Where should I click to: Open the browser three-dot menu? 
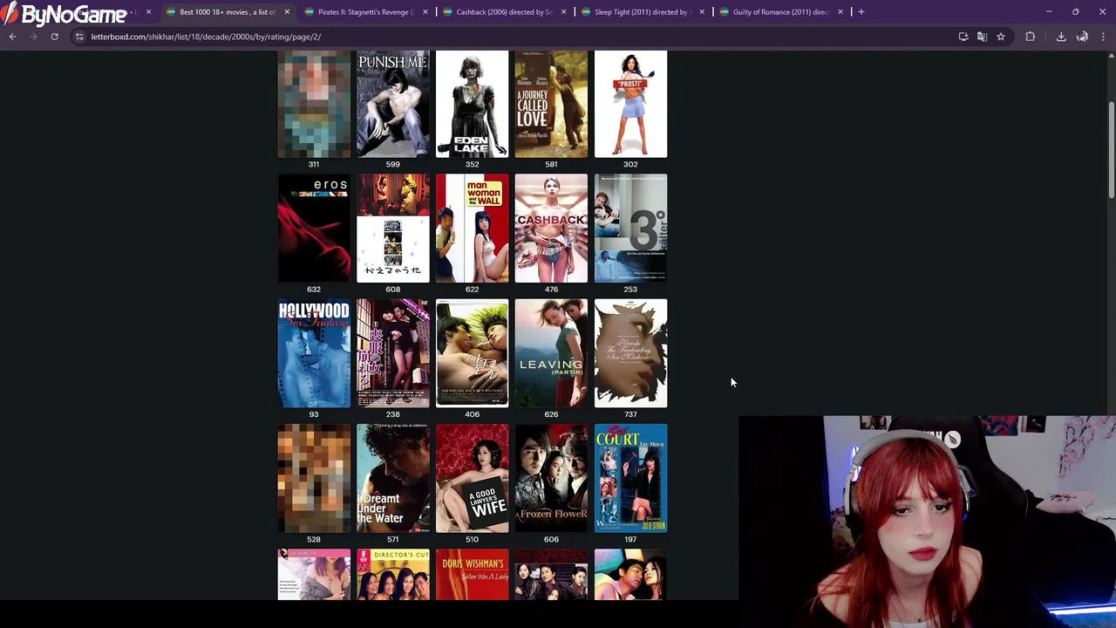1103,37
